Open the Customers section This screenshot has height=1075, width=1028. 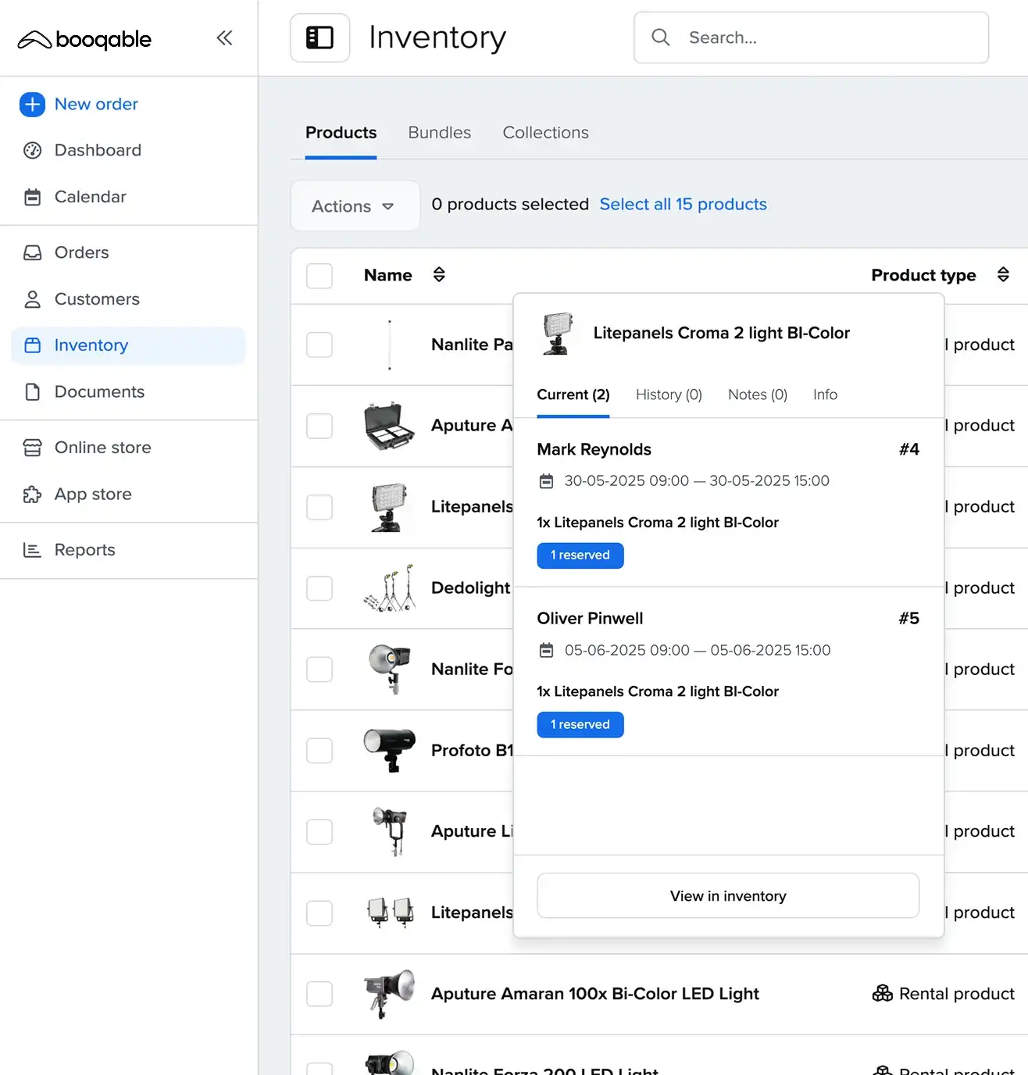(x=96, y=299)
